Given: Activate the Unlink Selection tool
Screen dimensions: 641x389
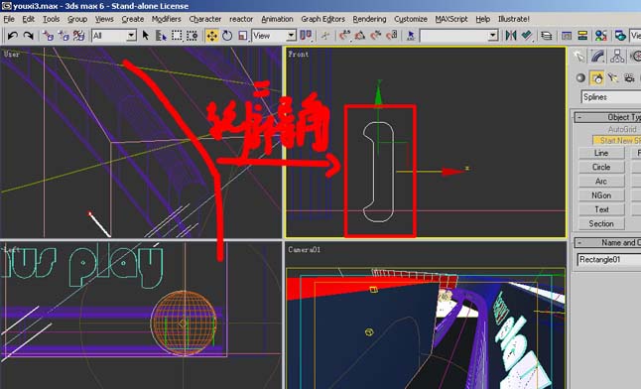Looking at the screenshot, I should click(x=64, y=36).
